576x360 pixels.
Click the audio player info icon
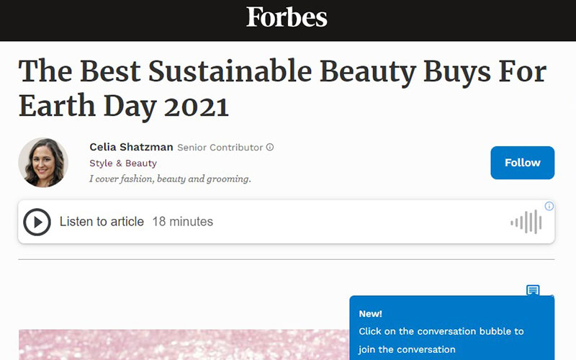549,206
